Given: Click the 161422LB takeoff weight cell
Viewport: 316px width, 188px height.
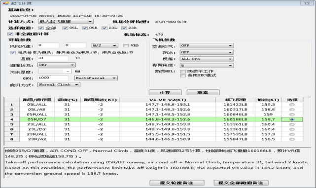Looking at the screenshot, I should click(235, 105).
